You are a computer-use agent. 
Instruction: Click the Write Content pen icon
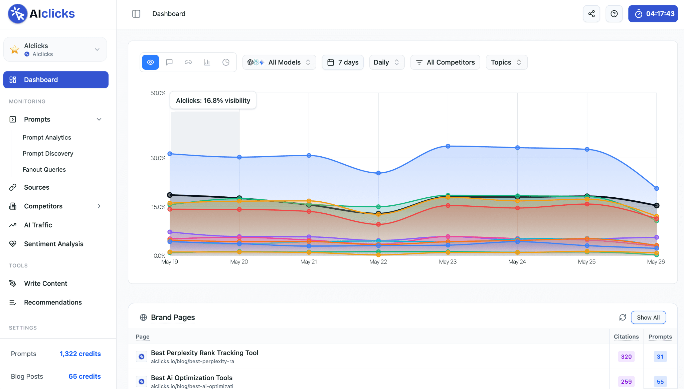tap(13, 283)
